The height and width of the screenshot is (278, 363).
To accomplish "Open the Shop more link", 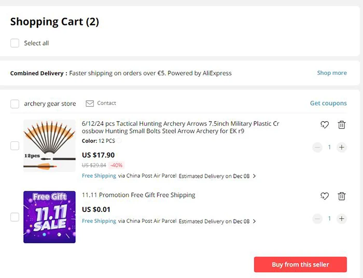I will pyautogui.click(x=331, y=73).
